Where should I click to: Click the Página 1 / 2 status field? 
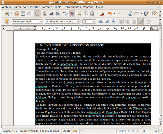[10, 131]
